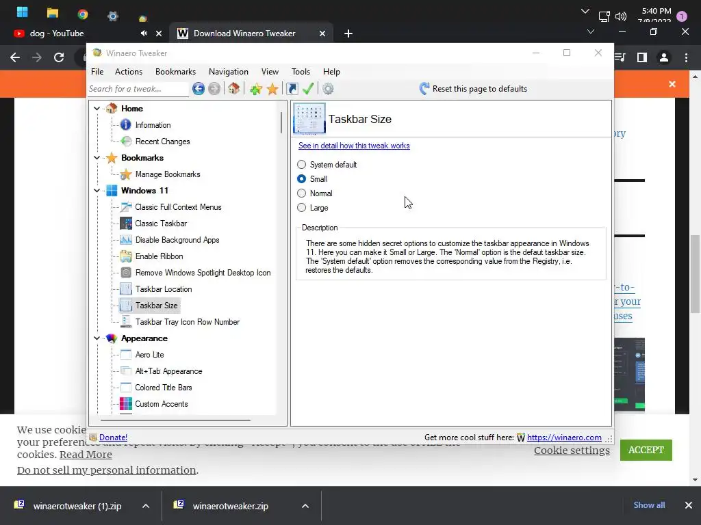Click the Information tree icon
This screenshot has height=525, width=701.
coord(126,125)
